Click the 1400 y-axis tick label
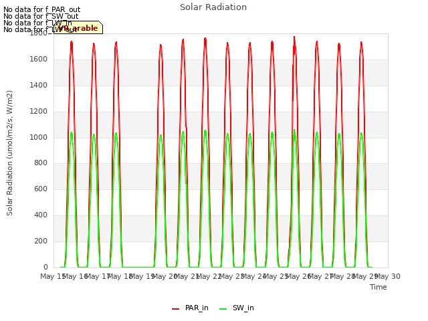 tap(39, 86)
